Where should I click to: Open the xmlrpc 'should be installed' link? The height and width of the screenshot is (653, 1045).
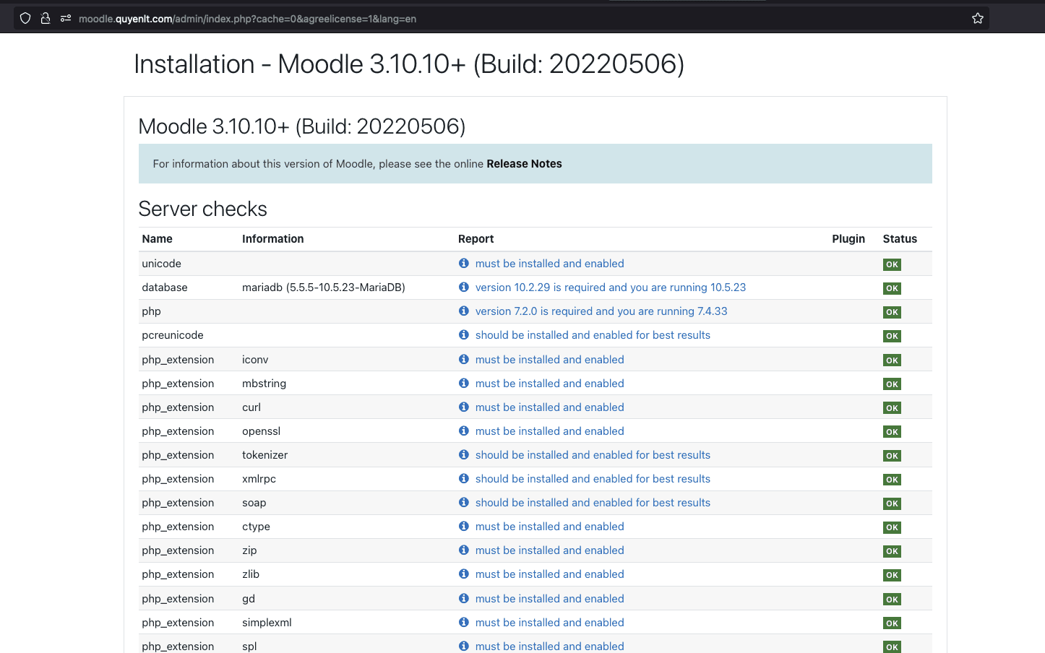tap(593, 479)
